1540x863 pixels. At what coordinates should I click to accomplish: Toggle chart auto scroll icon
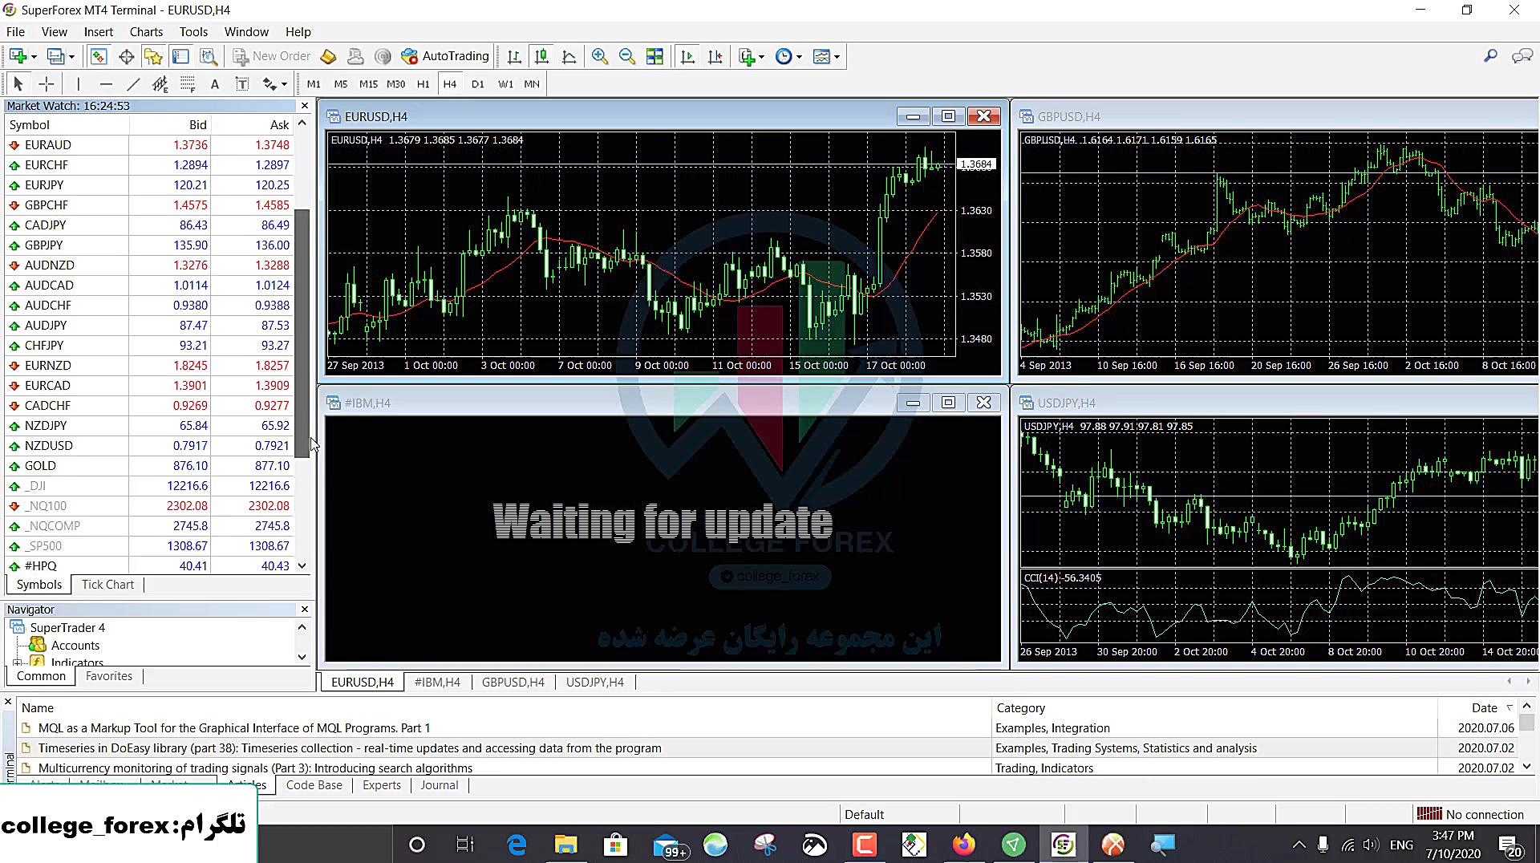[x=687, y=56]
